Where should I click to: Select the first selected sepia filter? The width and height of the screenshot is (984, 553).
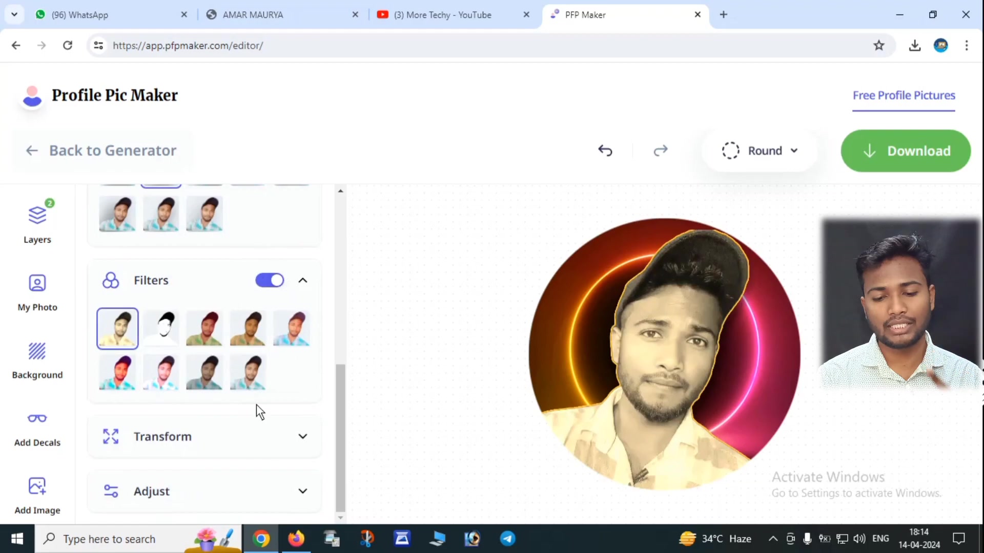[x=117, y=328]
